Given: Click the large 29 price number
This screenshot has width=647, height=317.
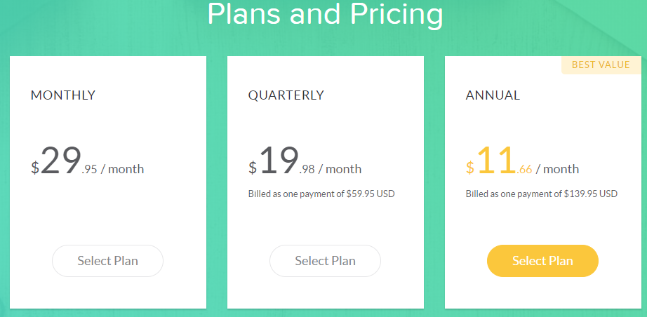Looking at the screenshot, I should point(61,161).
